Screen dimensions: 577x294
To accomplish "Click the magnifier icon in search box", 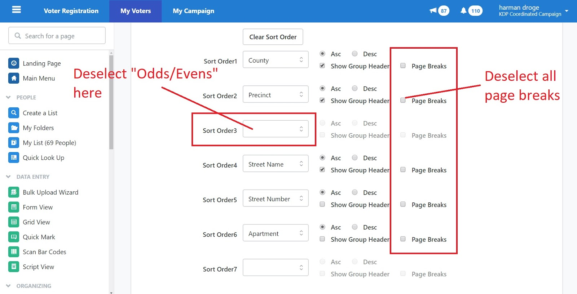I will tap(18, 36).
